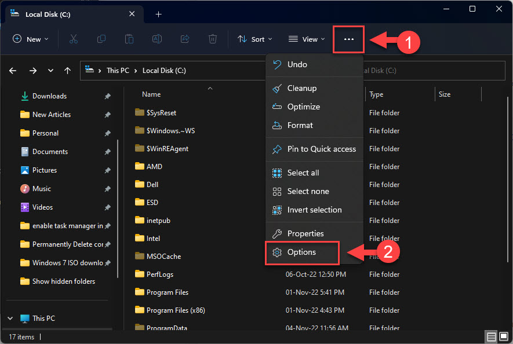The image size is (513, 344).
Task: Click the Share icon in toolbar
Action: click(x=185, y=39)
